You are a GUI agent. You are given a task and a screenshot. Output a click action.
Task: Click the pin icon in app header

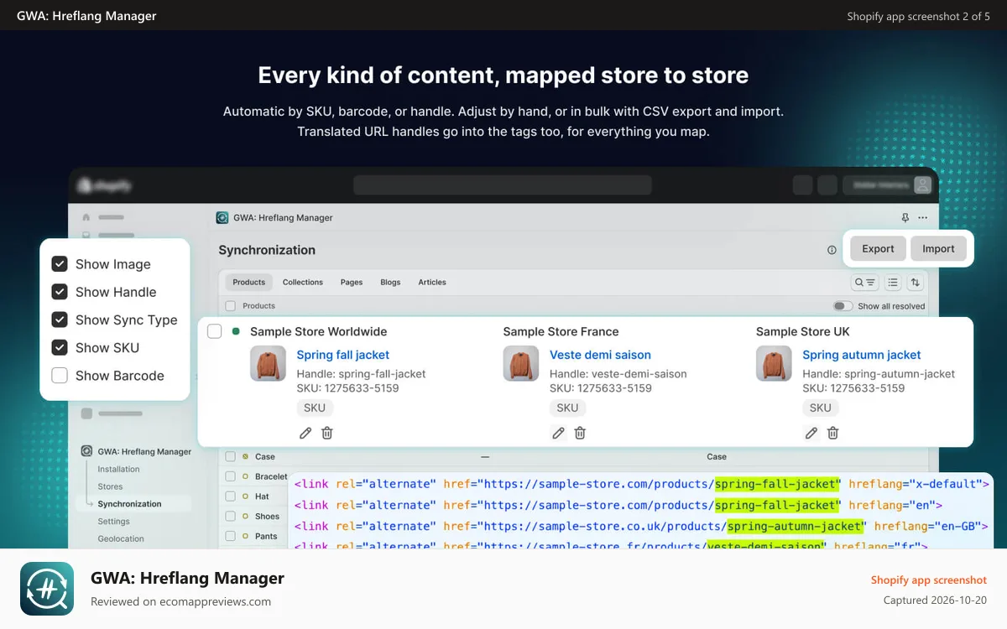pyautogui.click(x=905, y=217)
